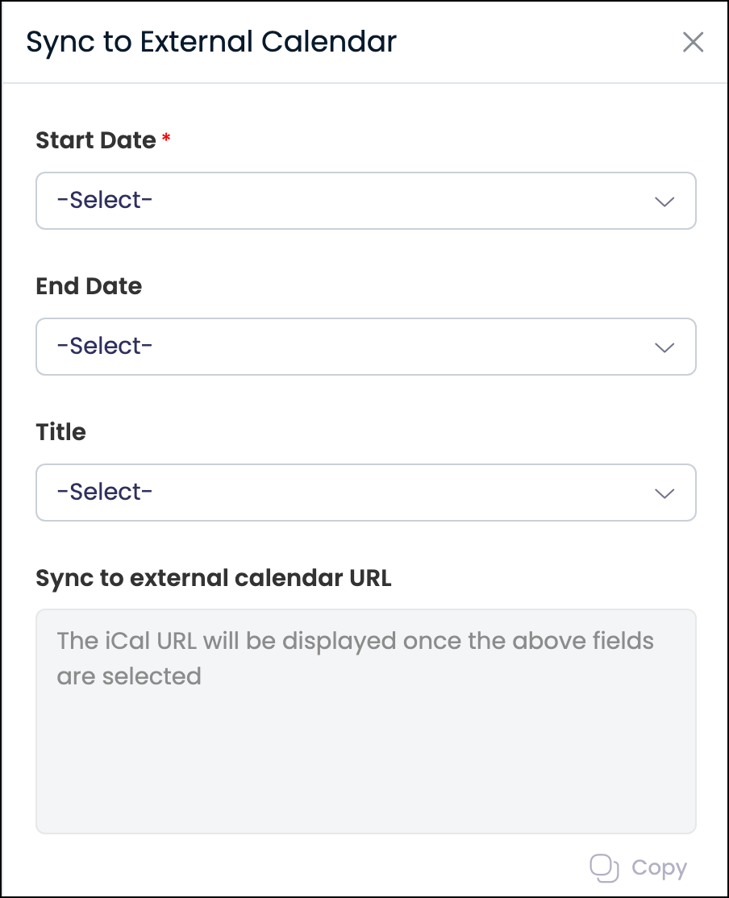729x898 pixels.
Task: Select the -Select- placeholder under End Date
Action: click(x=105, y=346)
